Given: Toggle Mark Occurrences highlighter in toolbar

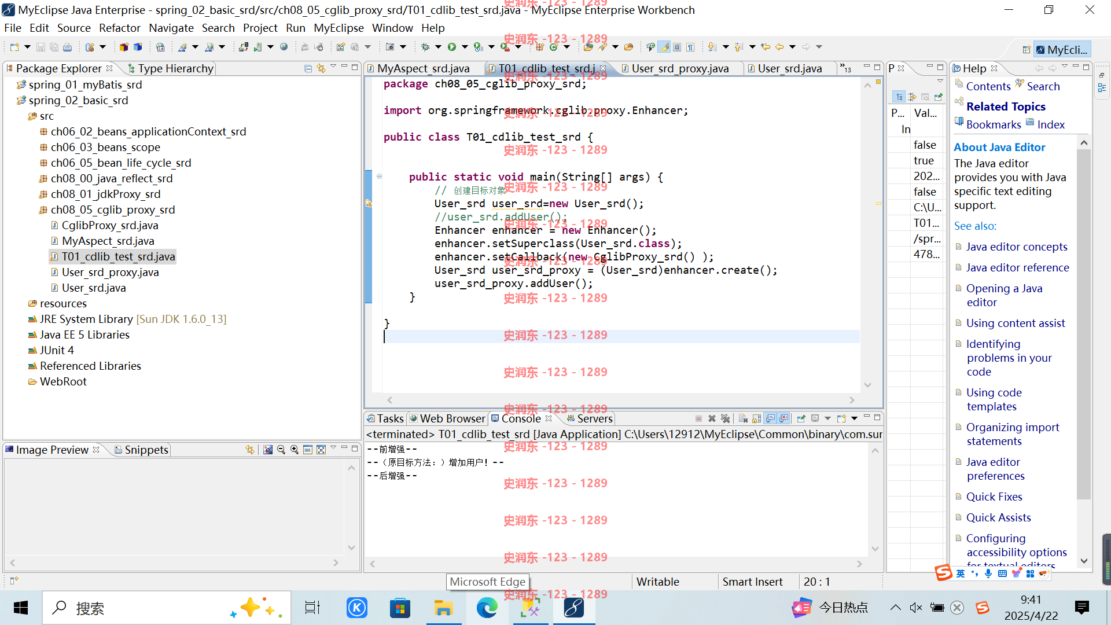Looking at the screenshot, I should [664, 47].
